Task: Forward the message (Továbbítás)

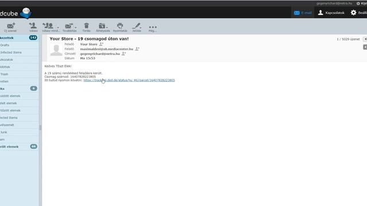Action: pyautogui.click(x=69, y=27)
